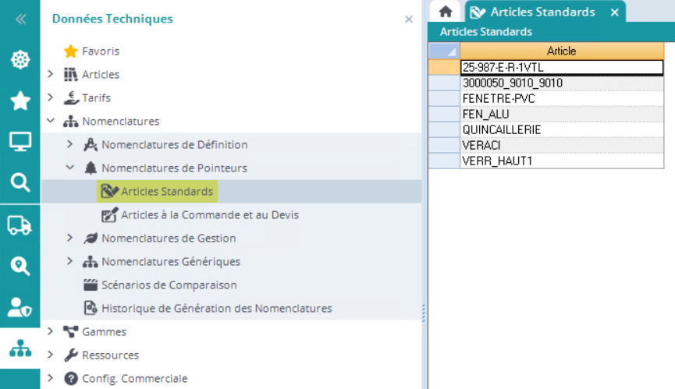Open the star favorites sidebar icon
The image size is (675, 389).
pos(20,101)
